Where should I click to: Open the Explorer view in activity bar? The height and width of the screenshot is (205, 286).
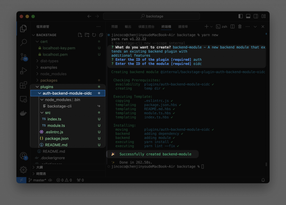23,28
